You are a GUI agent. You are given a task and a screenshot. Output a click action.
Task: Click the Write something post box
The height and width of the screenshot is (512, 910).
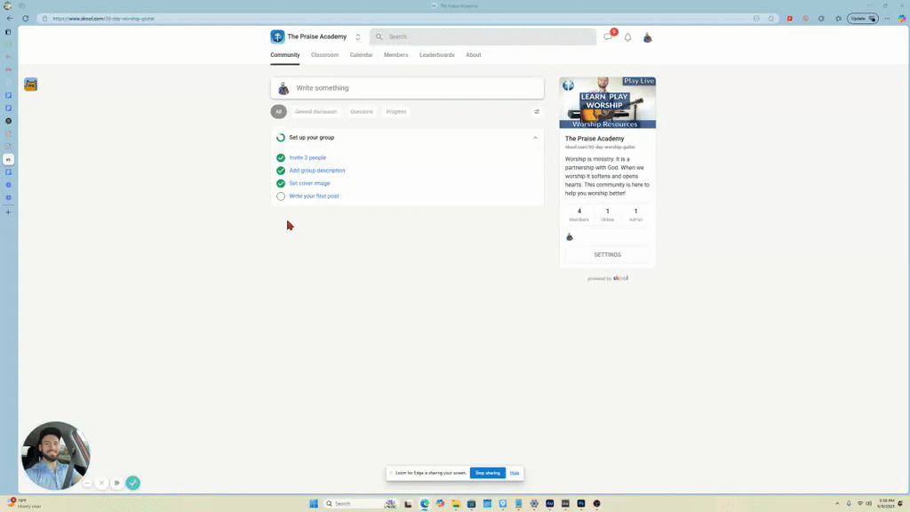click(x=407, y=88)
